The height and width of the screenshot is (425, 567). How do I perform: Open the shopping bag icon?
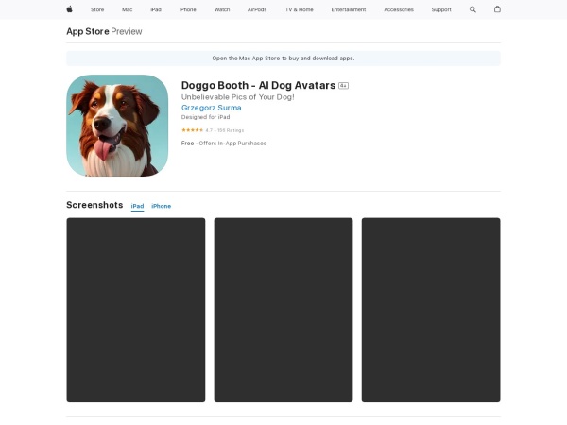click(498, 9)
